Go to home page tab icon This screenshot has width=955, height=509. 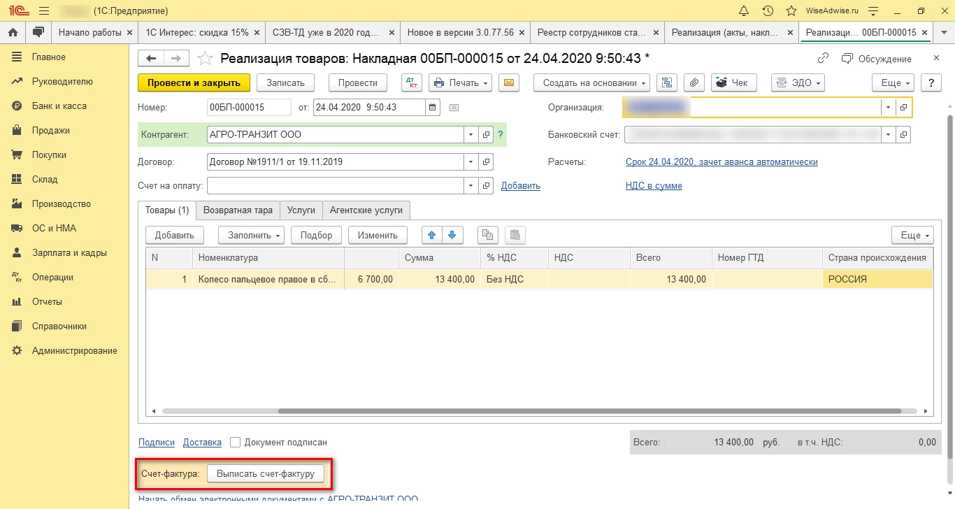tap(12, 32)
